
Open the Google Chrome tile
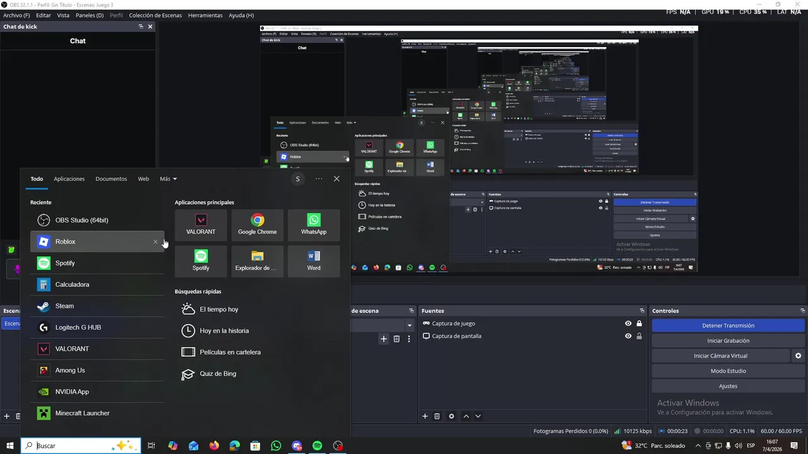(257, 225)
